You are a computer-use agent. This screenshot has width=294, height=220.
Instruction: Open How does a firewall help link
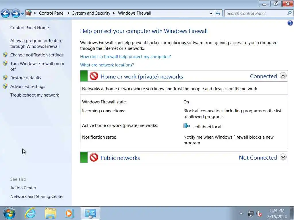(125, 57)
